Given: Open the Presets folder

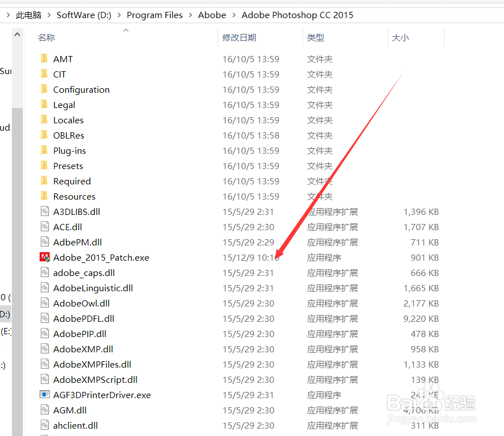Looking at the screenshot, I should point(68,166).
